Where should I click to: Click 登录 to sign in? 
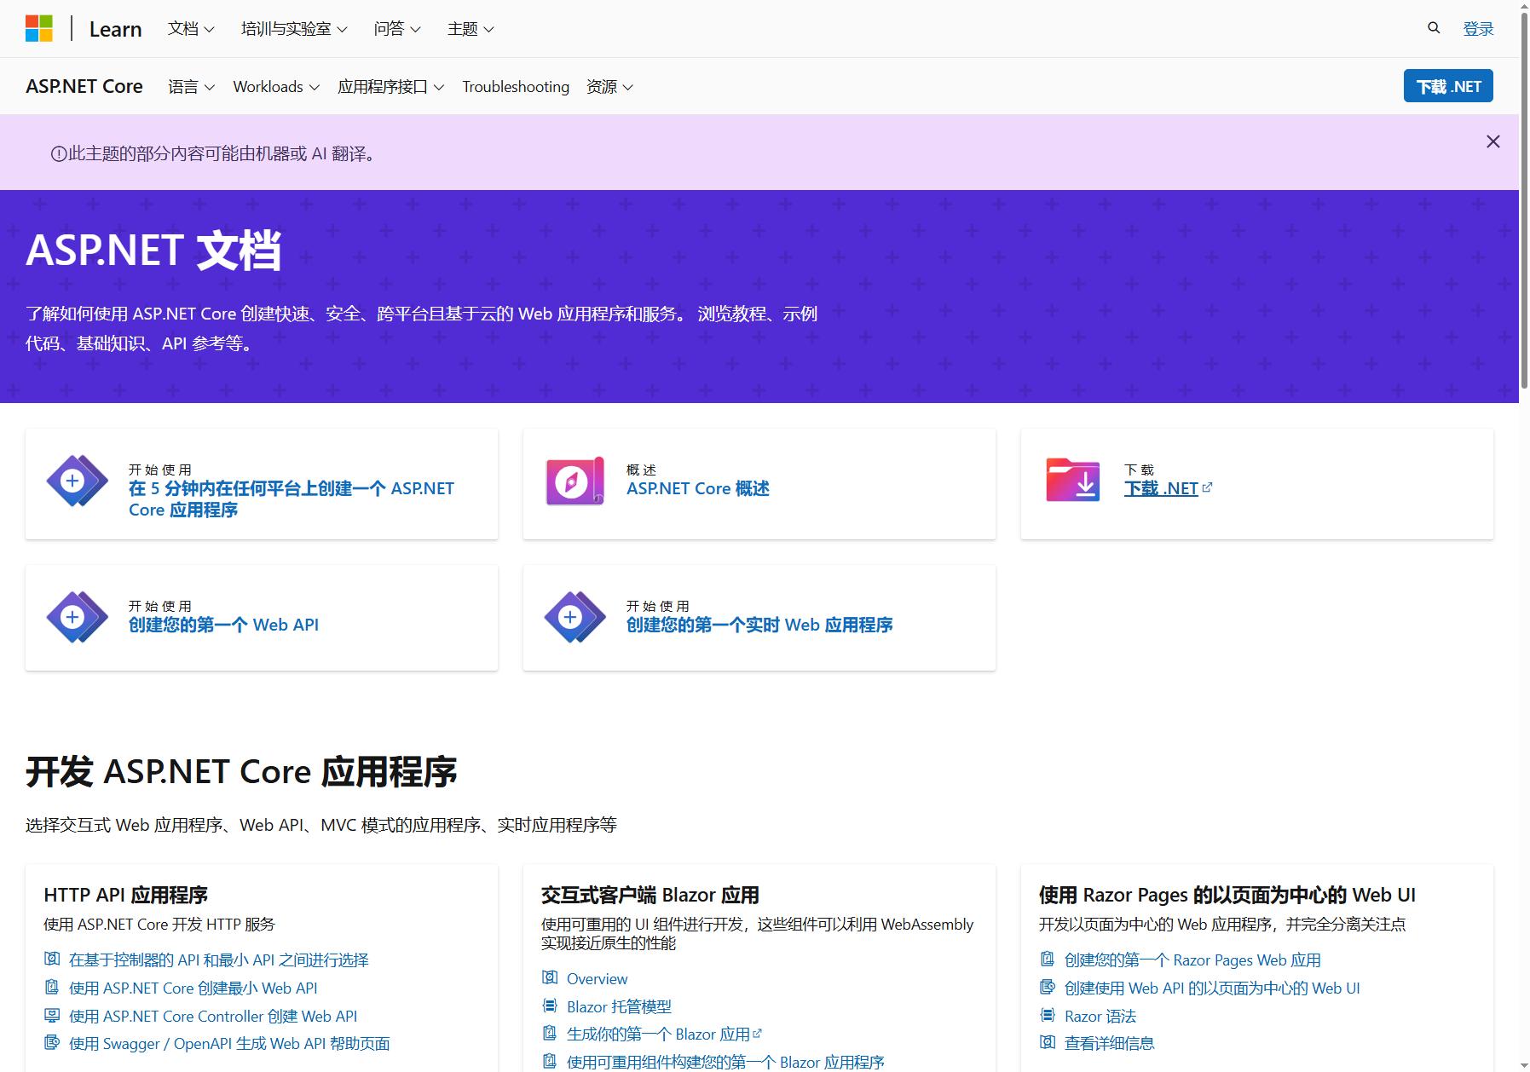point(1478,29)
